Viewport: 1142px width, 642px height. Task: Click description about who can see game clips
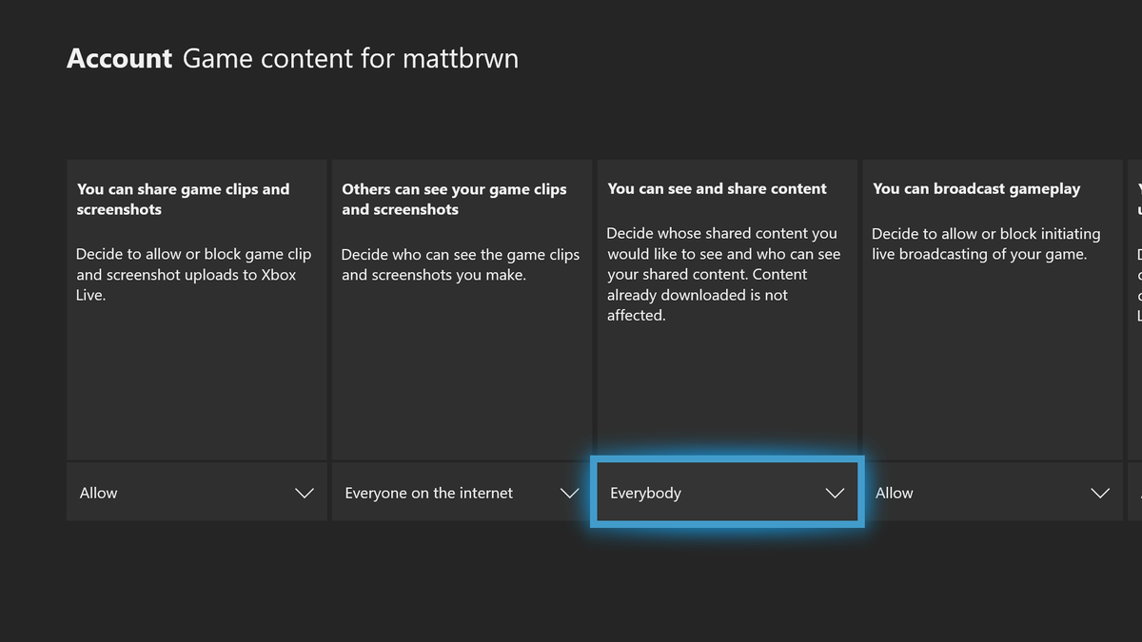pos(460,264)
